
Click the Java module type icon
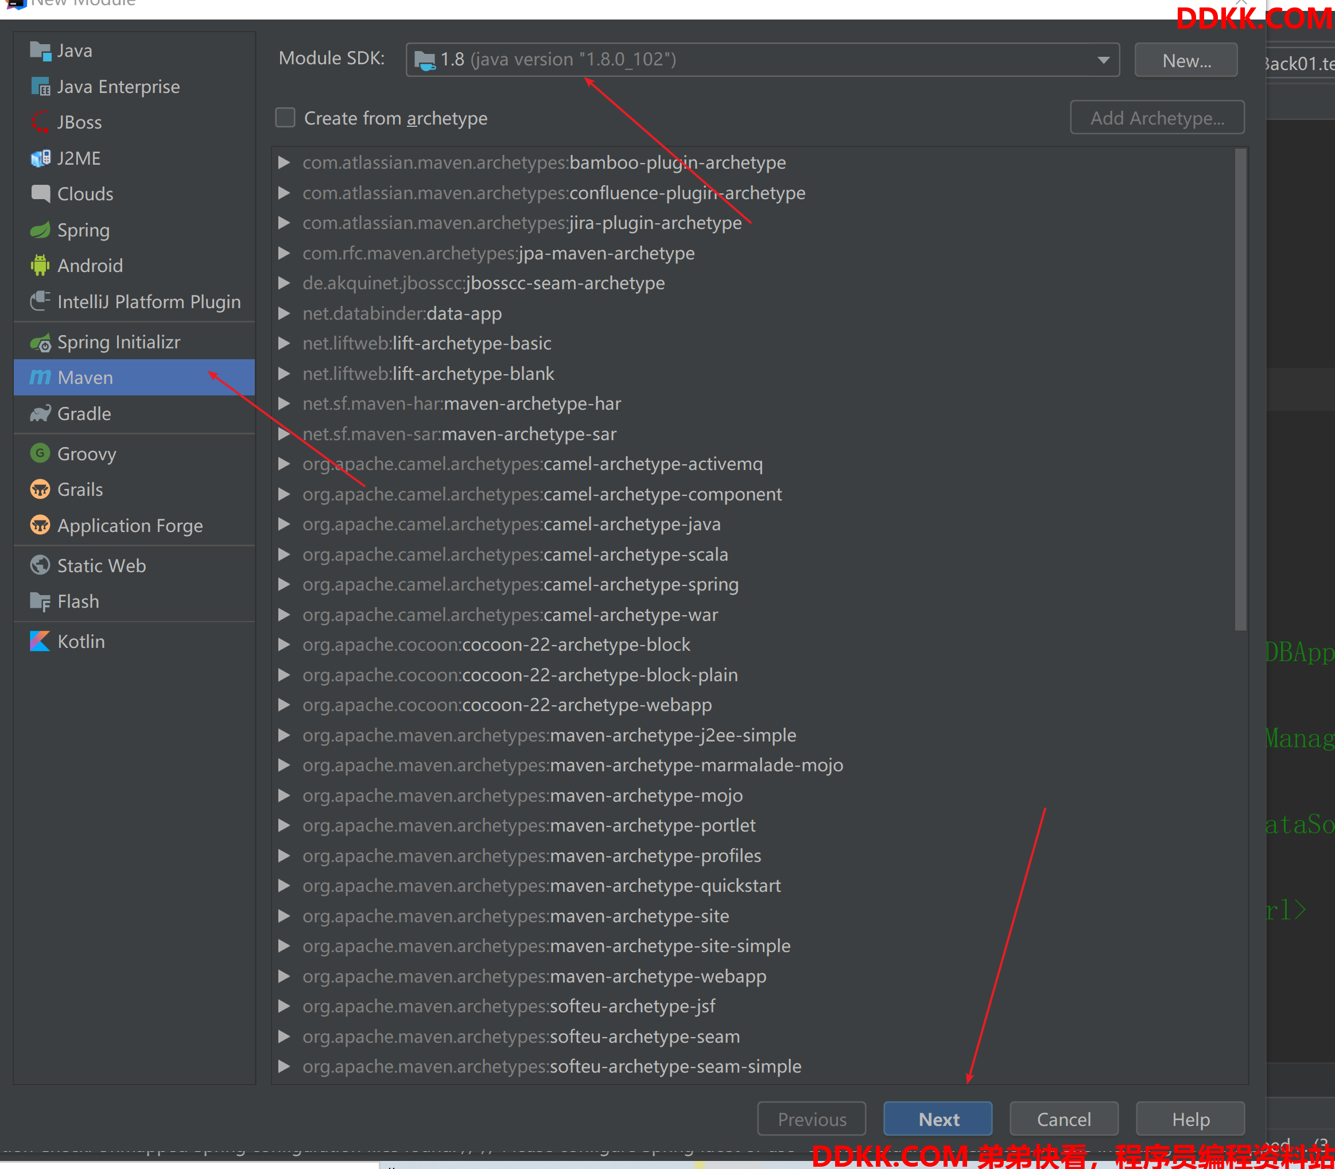(40, 51)
